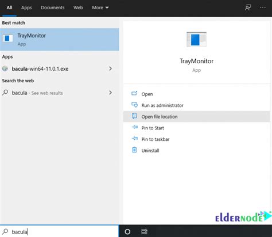Expand the More filter dropdown
This screenshot has width=272, height=237.
[x=100, y=7]
